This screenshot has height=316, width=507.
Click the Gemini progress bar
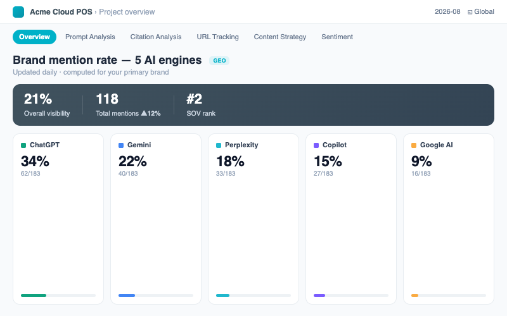[156, 295]
